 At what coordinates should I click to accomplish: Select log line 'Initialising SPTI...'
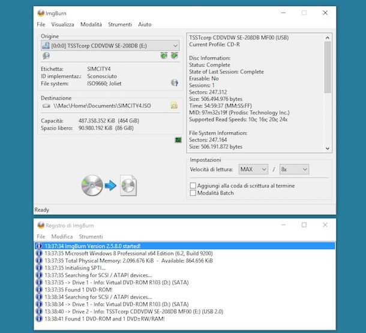[75, 268]
